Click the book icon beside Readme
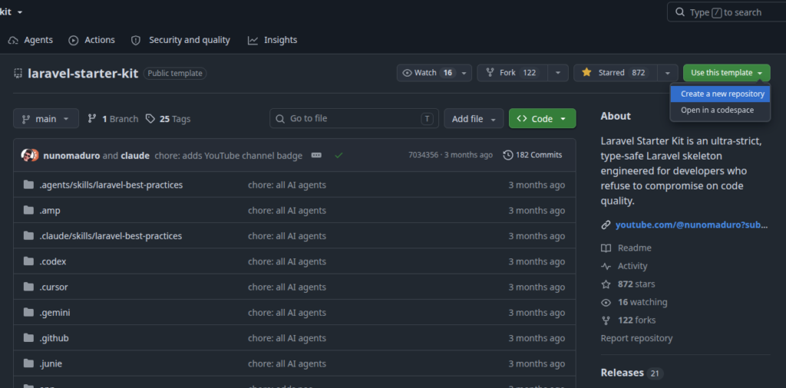The image size is (786, 388). (x=606, y=248)
